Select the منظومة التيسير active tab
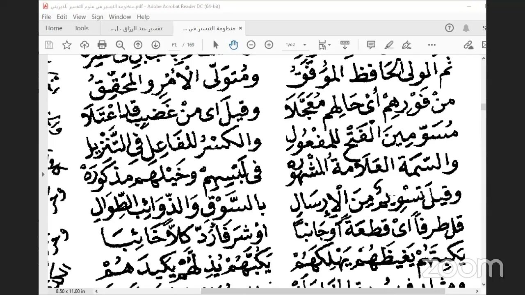The height and width of the screenshot is (295, 525). [209, 28]
